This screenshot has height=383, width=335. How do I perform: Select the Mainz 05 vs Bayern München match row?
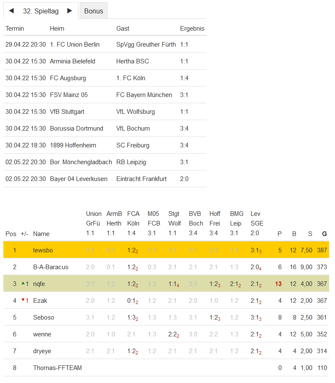point(105,95)
